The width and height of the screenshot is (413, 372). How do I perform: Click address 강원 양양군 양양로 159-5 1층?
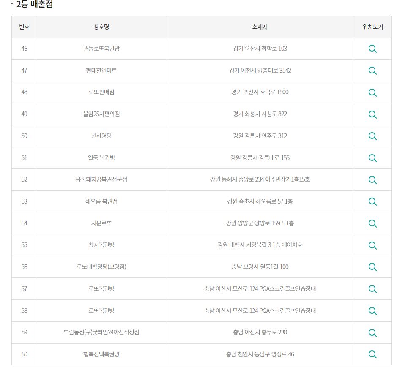(260, 223)
